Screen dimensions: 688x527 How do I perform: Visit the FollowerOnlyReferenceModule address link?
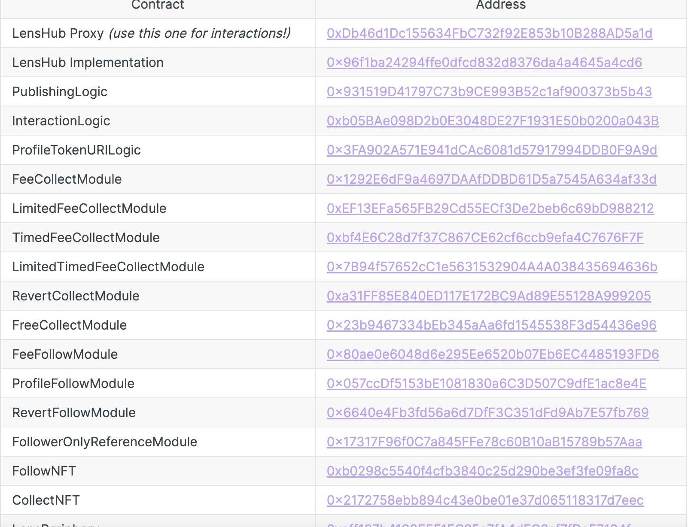tap(484, 442)
